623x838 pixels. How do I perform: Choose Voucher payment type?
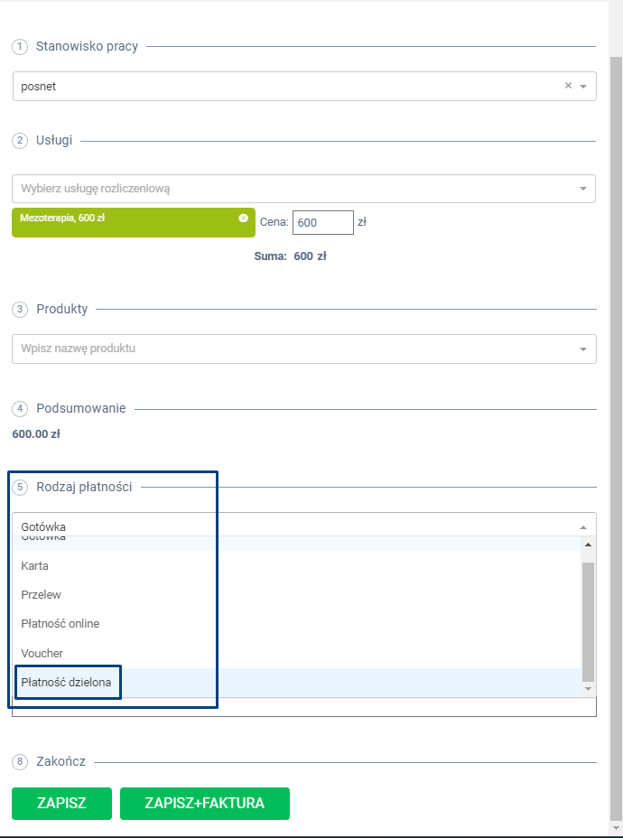tap(42, 653)
